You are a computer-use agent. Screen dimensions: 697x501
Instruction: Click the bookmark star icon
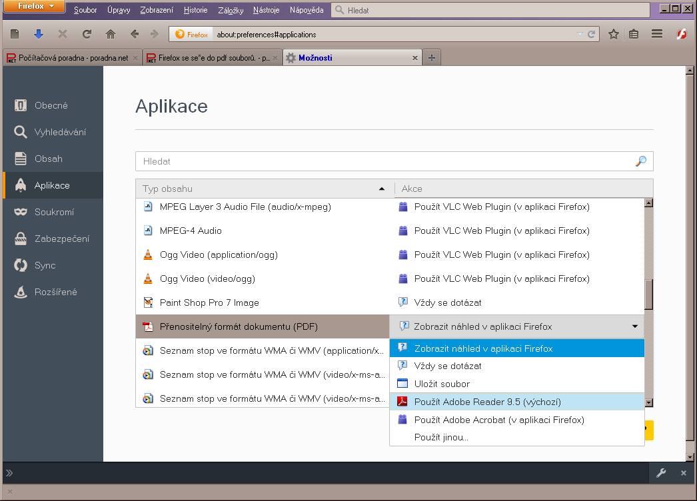point(614,34)
